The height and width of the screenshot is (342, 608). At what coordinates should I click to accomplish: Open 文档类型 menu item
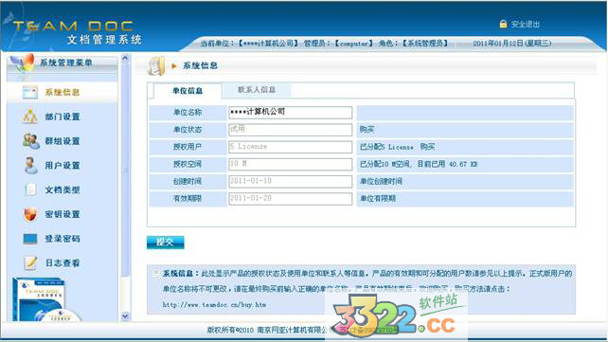click(x=63, y=190)
